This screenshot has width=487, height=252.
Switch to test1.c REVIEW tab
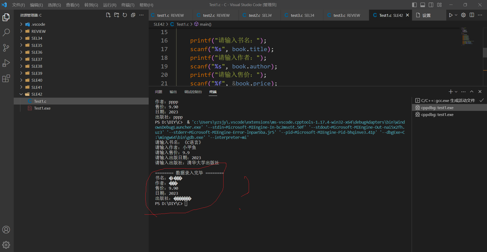point(170,15)
